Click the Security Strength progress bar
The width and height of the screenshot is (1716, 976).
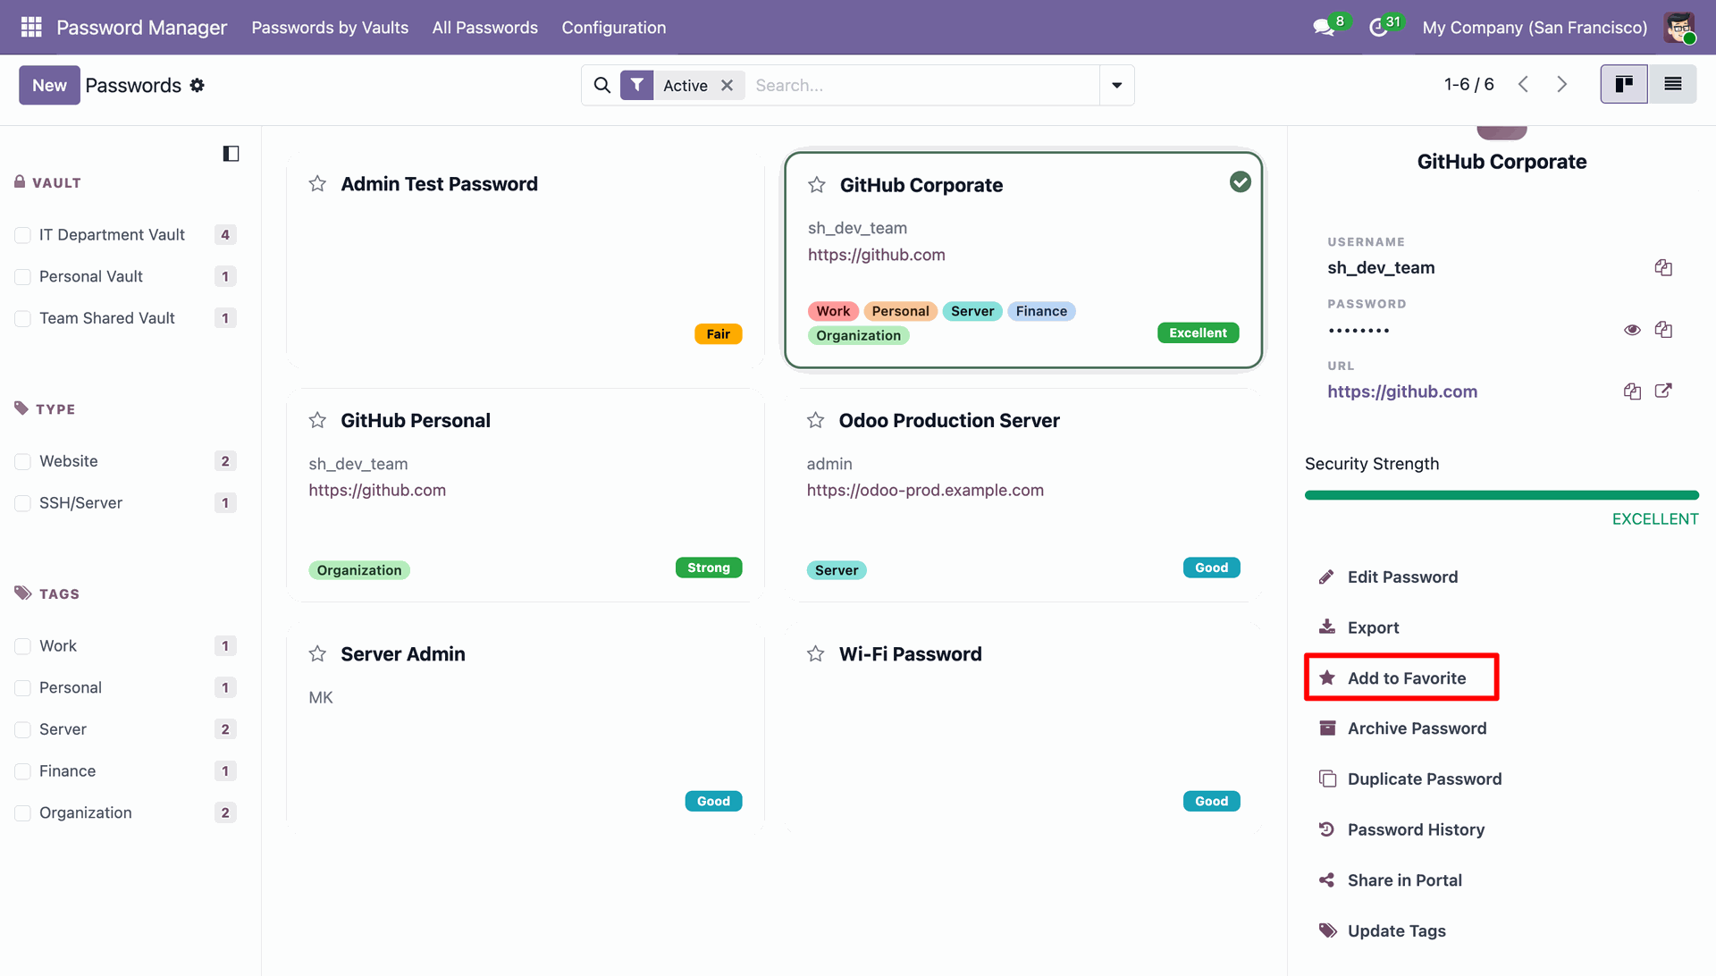(1501, 495)
